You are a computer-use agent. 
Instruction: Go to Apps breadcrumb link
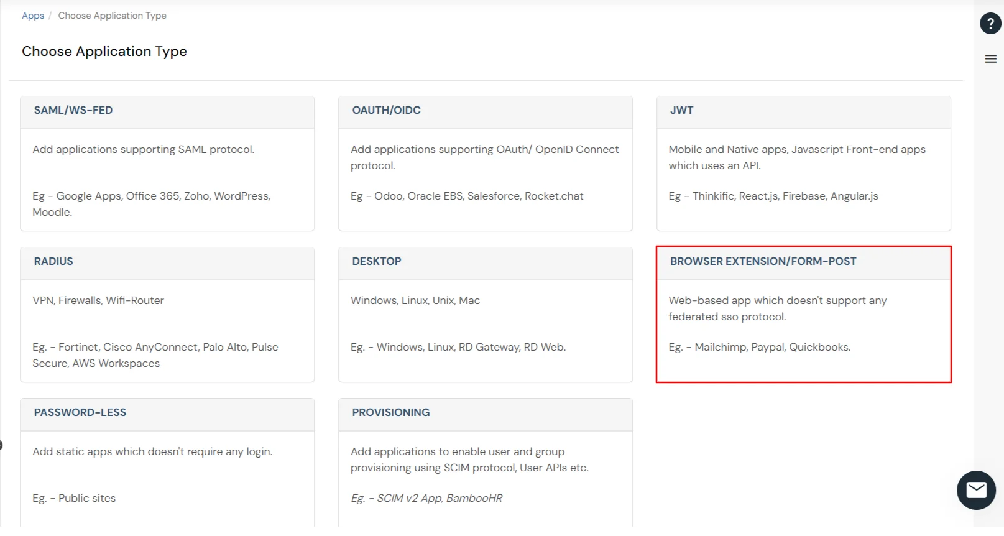(x=33, y=16)
